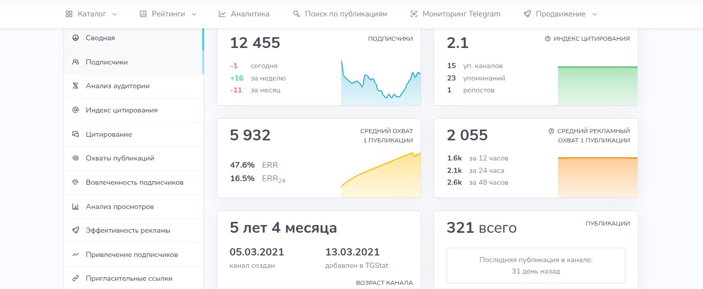Screen dimensions: 703x289
Task: Click the 15 уп. каналов row
Action: 475,66
